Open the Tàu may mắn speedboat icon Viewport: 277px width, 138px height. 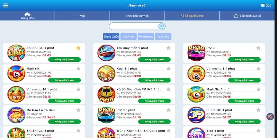pos(106,53)
